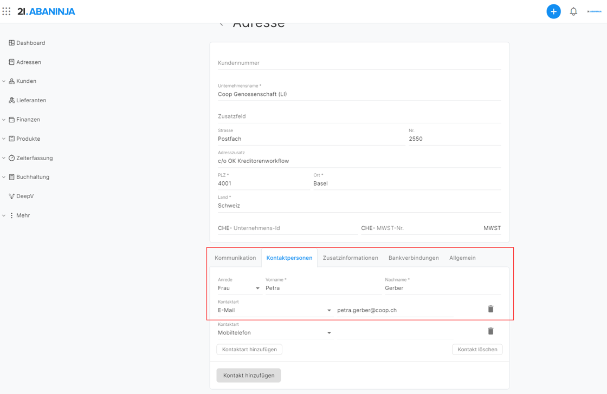Open the Kontaktart dropdown set to Mobiltelefon
The width and height of the screenshot is (607, 394).
click(275, 332)
